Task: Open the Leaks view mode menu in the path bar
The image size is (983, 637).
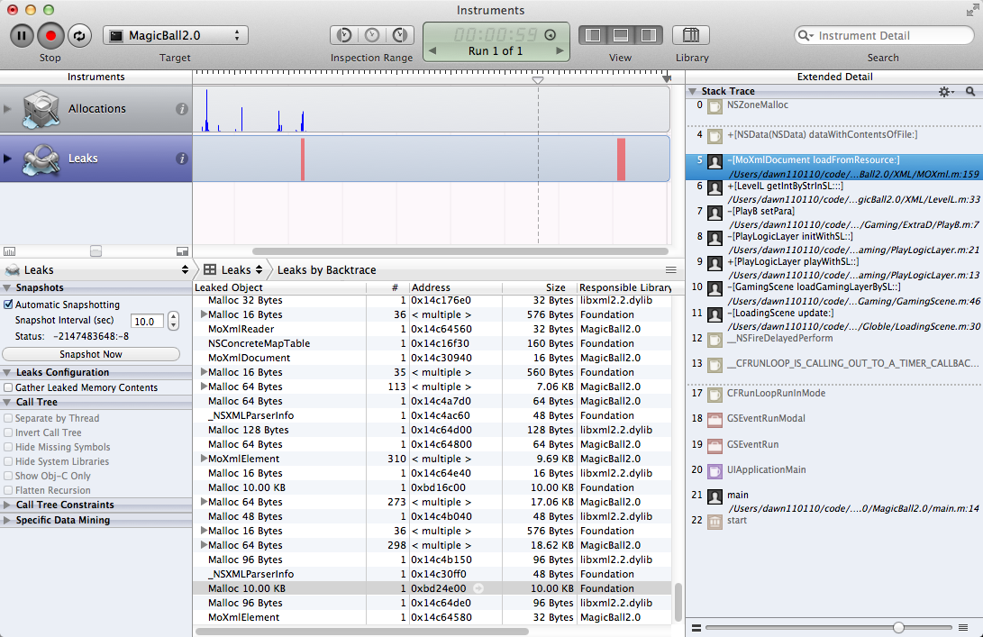Action: tap(233, 269)
